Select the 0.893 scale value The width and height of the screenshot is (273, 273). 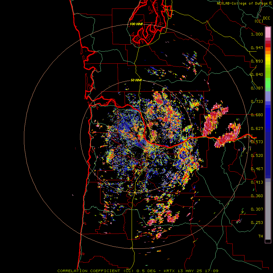(257, 61)
